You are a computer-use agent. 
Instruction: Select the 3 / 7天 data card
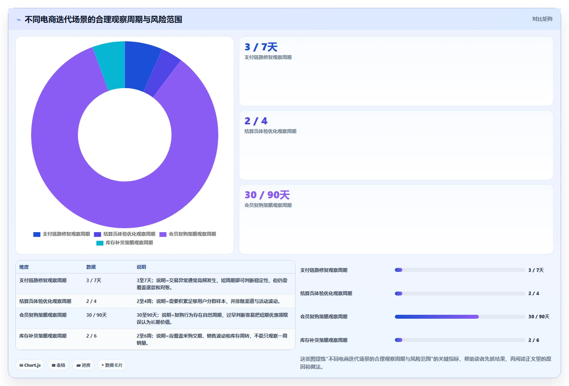396,71
